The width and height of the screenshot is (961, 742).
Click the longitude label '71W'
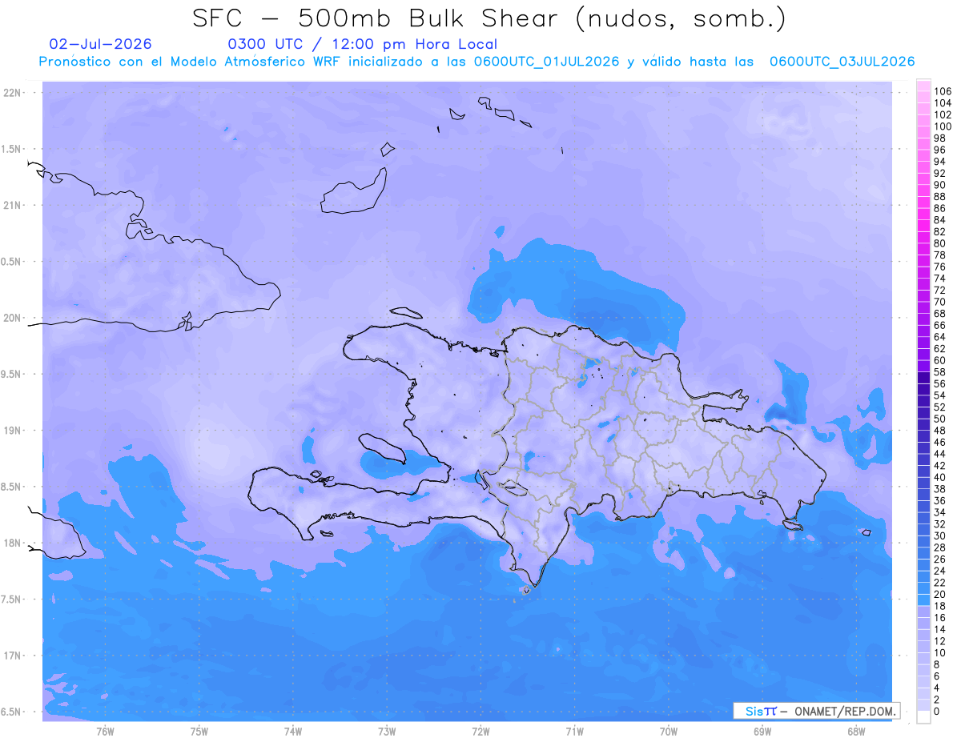coord(574,730)
